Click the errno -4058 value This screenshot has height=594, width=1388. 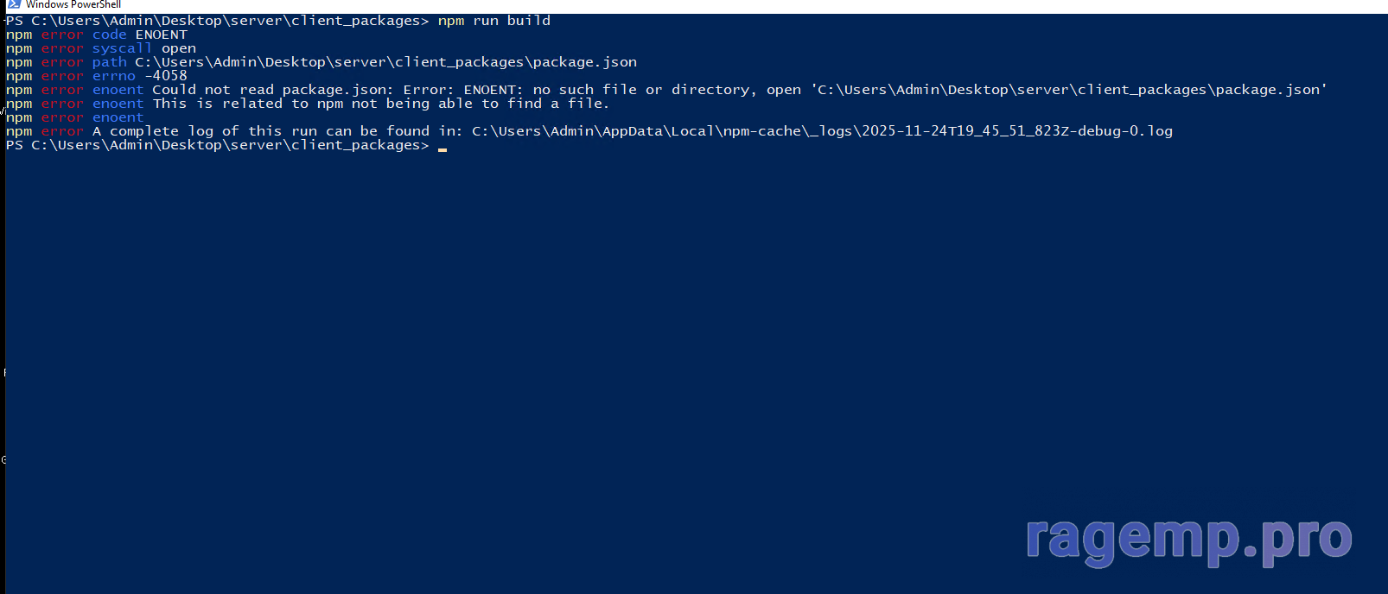tap(166, 76)
